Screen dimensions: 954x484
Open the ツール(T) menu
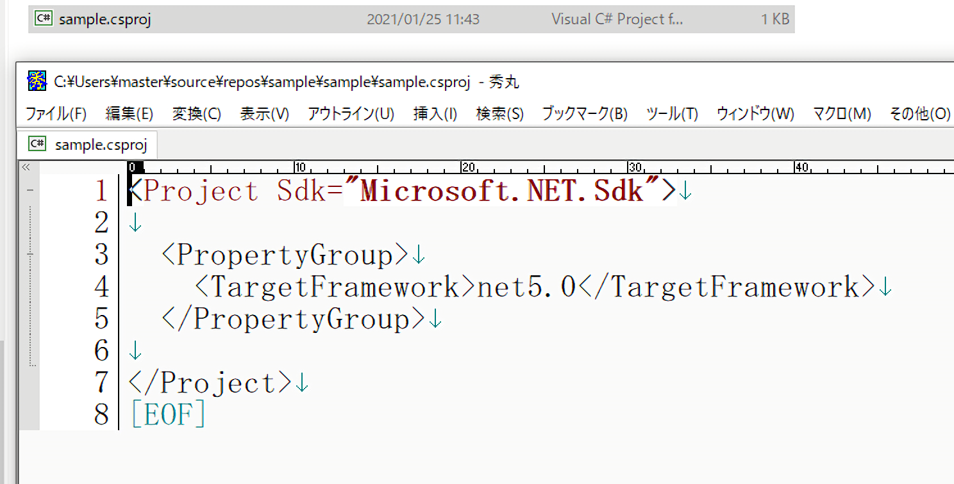[671, 114]
